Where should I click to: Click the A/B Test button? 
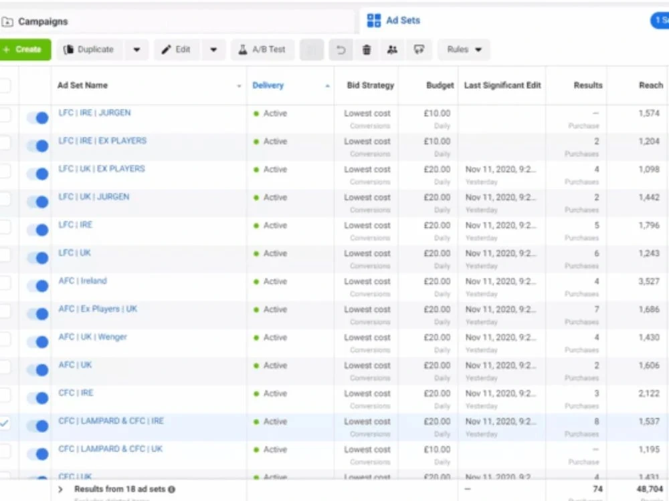pos(262,50)
